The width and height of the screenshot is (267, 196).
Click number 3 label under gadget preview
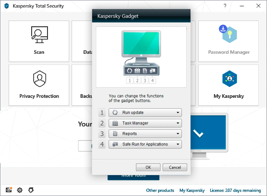[145, 80]
